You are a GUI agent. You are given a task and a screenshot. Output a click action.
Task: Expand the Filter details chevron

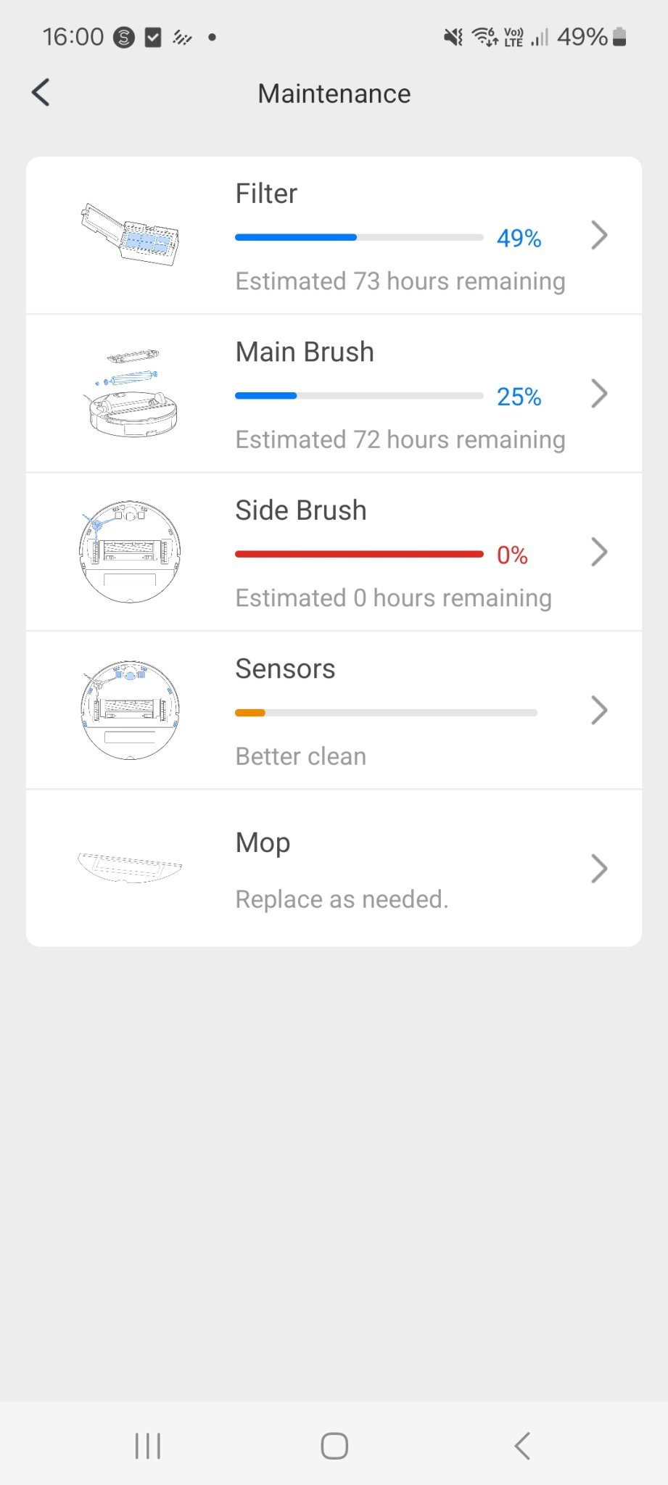598,235
